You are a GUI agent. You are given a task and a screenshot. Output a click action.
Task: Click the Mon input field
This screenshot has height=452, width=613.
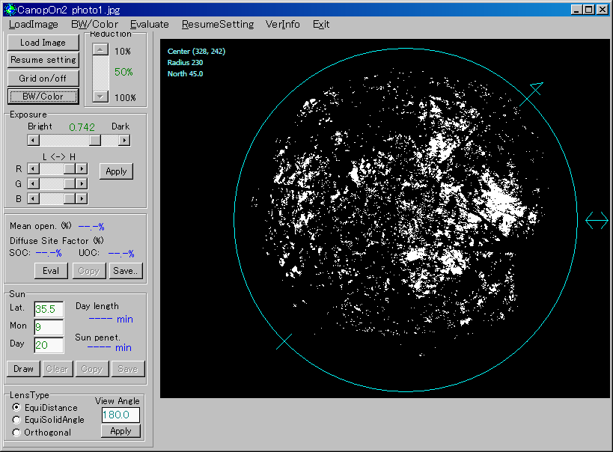tap(49, 327)
